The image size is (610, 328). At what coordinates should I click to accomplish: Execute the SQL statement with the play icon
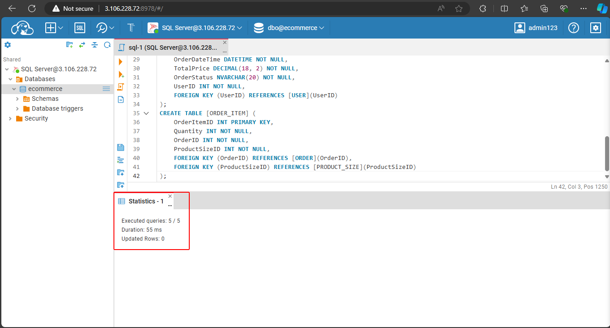click(121, 62)
